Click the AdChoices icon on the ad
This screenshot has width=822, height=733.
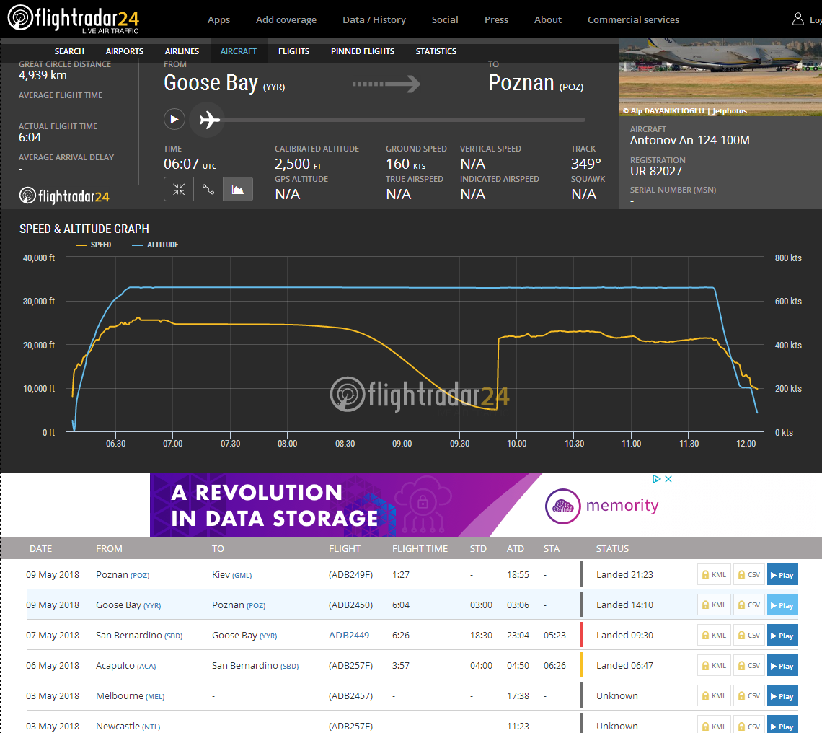pos(656,479)
